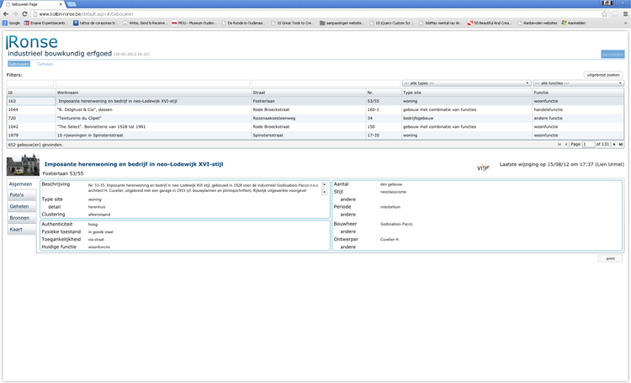Open new tab button next to Gebouwen Page
Viewport: 631px width, 383px height.
pyautogui.click(x=72, y=4)
